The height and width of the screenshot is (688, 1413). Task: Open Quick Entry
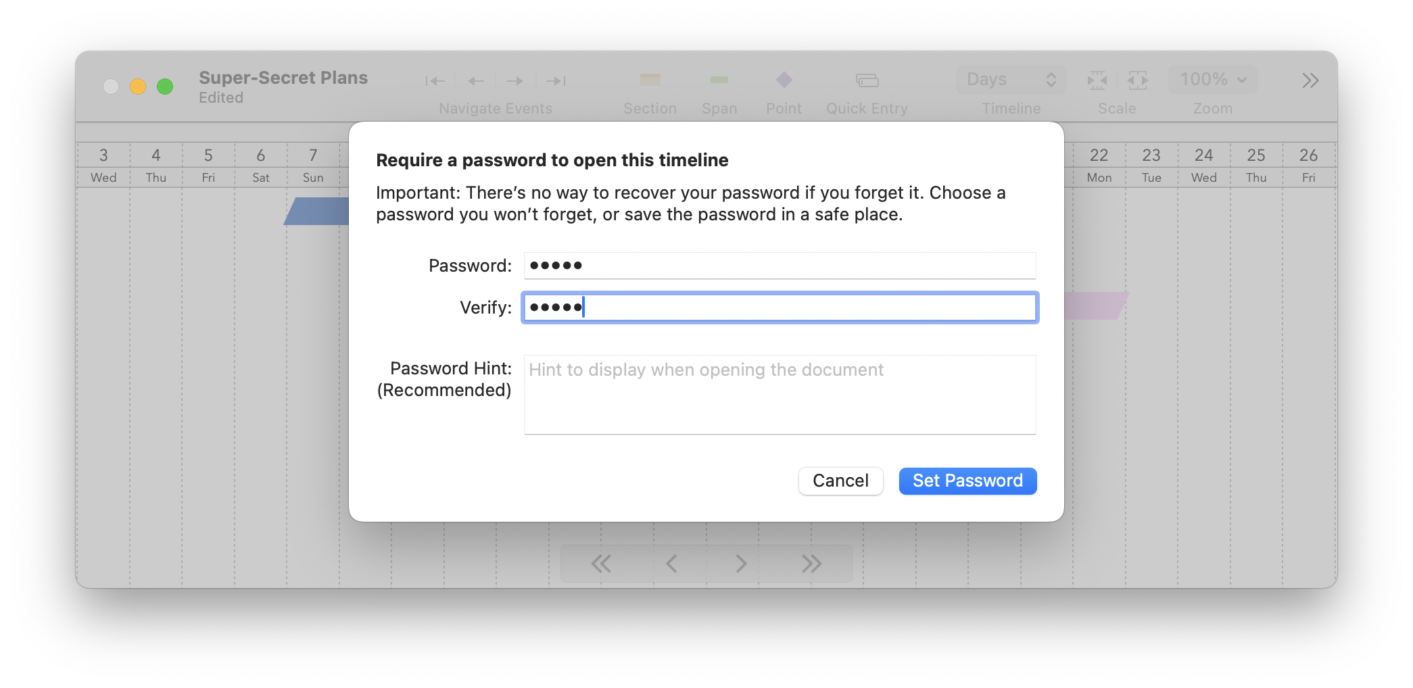click(x=867, y=80)
